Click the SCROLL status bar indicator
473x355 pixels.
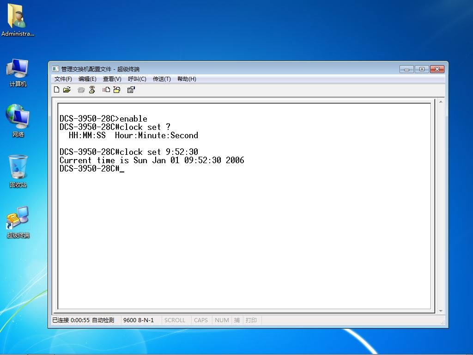click(175, 320)
